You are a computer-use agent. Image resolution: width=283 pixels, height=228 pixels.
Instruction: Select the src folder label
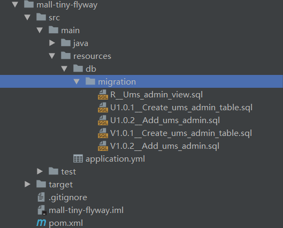point(55,18)
